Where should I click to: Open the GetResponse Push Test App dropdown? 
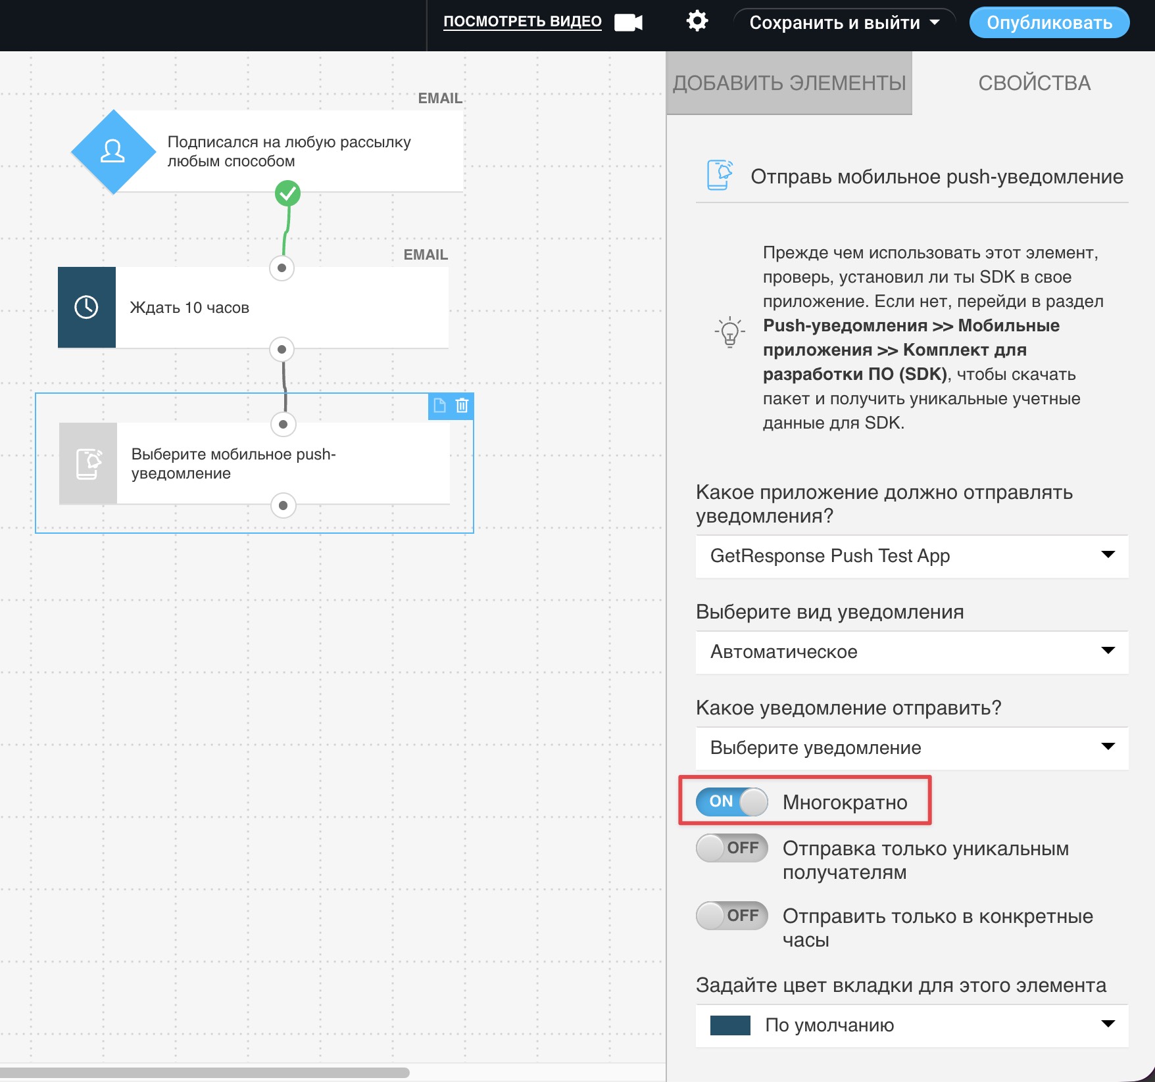[x=912, y=556]
